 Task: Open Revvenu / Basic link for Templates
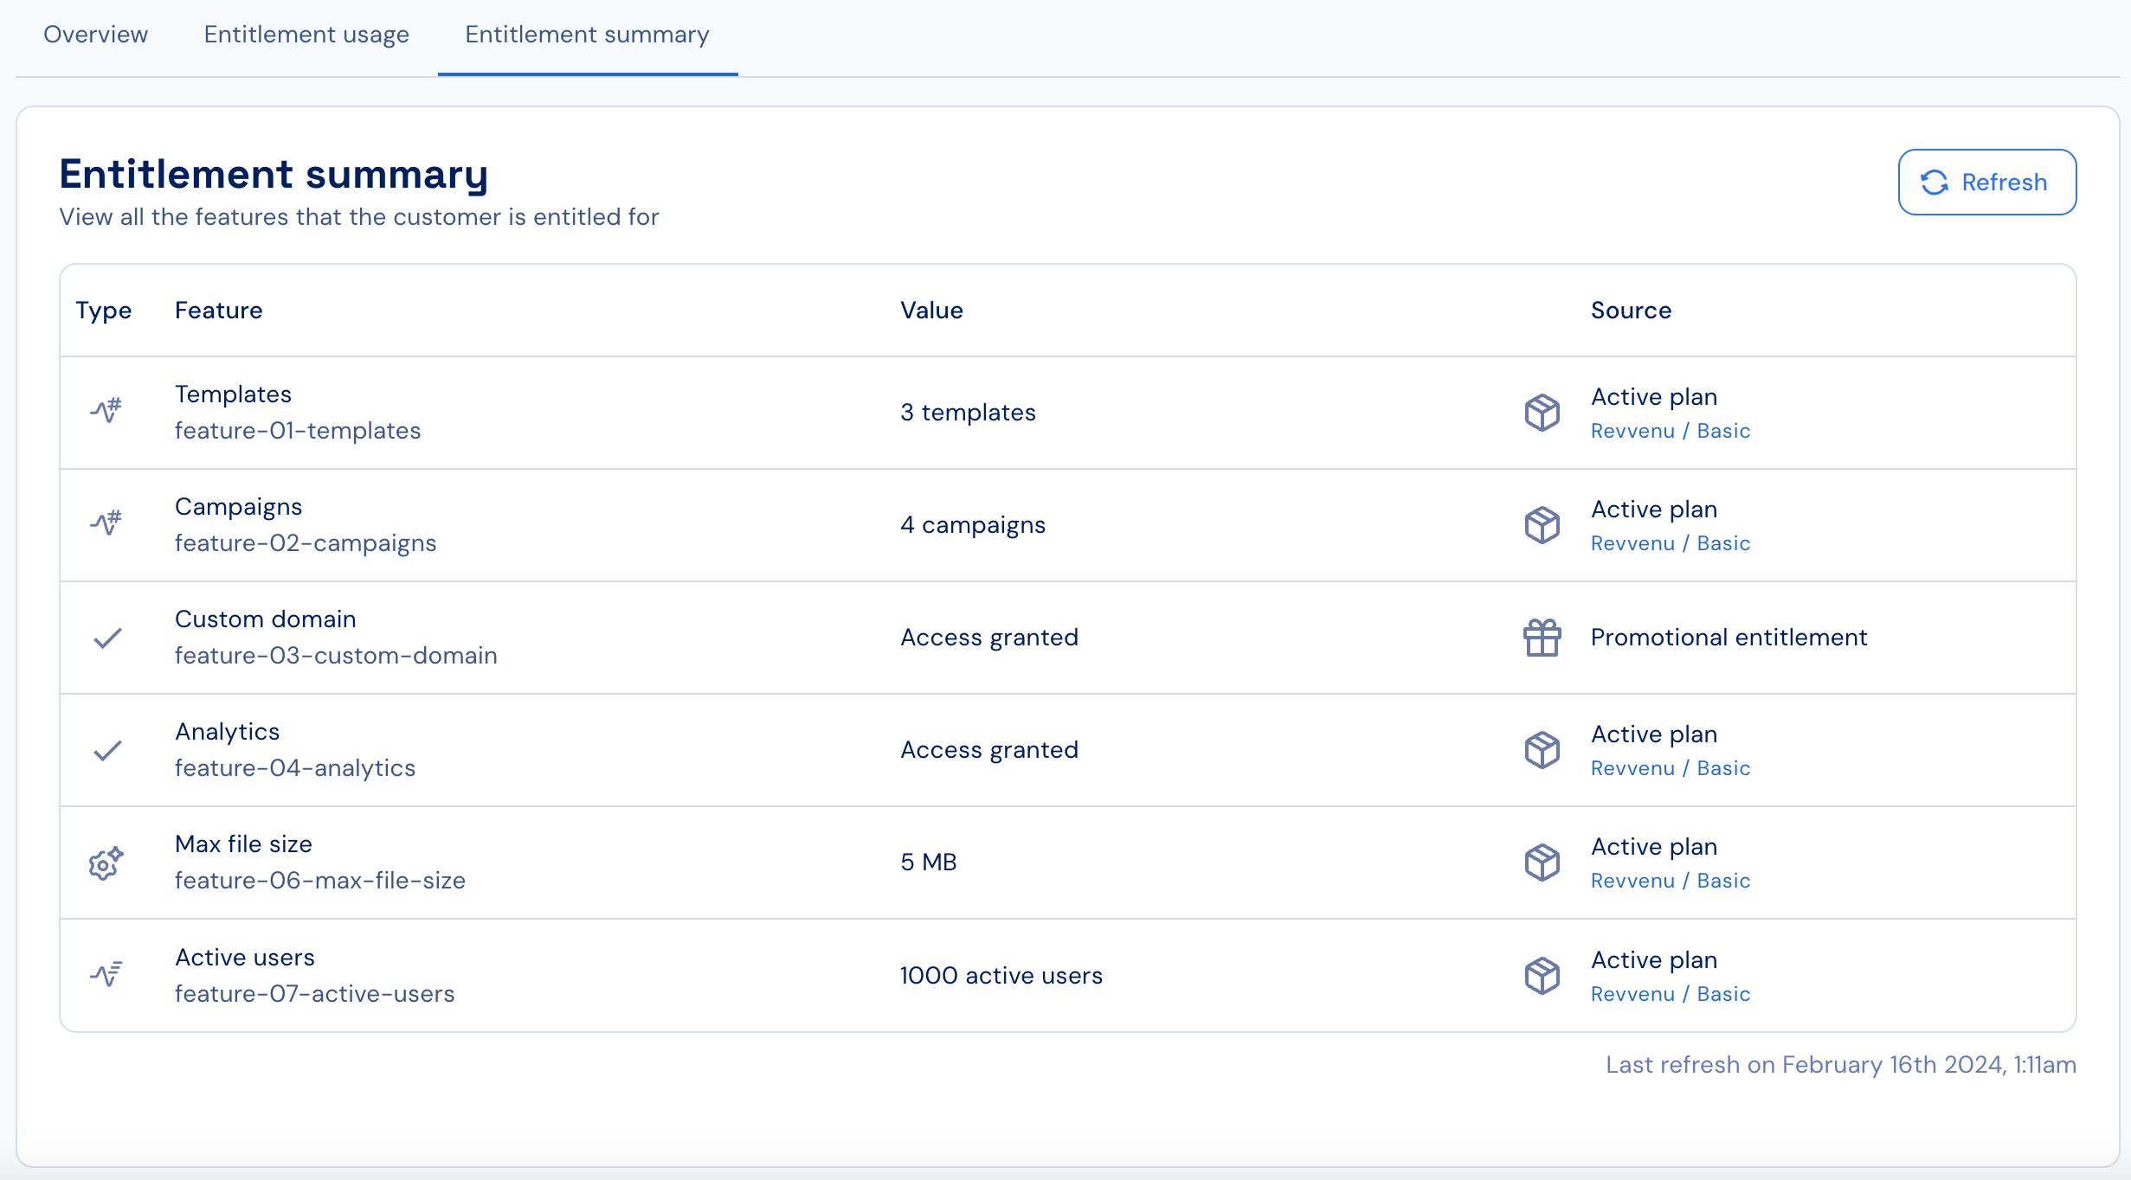pos(1670,431)
